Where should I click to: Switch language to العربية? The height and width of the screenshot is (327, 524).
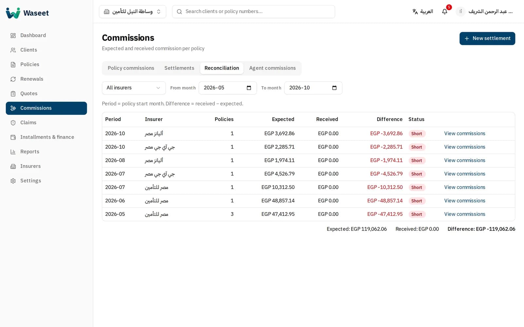pos(422,11)
